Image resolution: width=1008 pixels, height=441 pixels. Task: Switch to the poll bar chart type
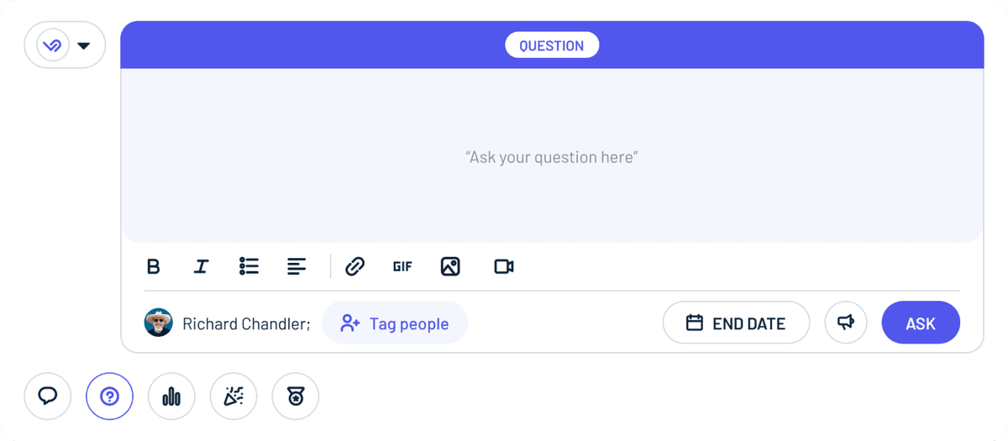pos(171,396)
